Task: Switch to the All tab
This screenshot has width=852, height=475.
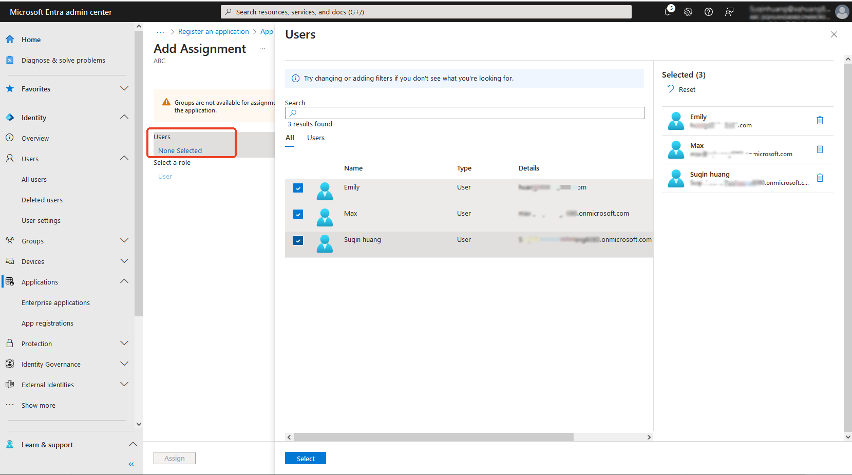Action: tap(290, 138)
